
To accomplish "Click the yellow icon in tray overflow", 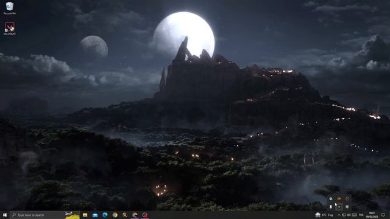I will tap(339, 199).
